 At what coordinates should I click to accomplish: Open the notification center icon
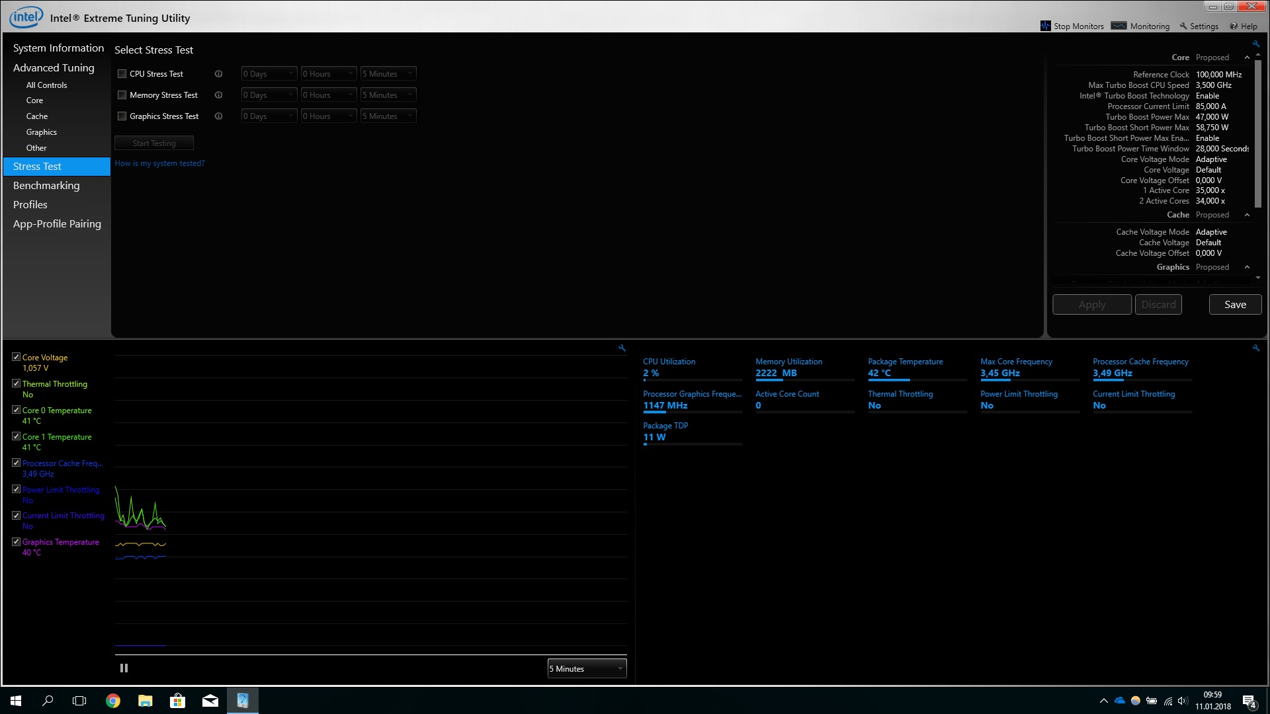pos(1249,701)
